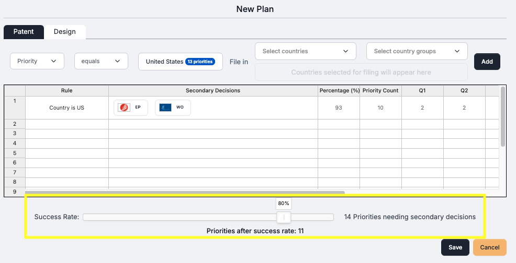Image resolution: width=516 pixels, height=263 pixels.
Task: Click the Priority Count cell showing 10
Action: click(x=380, y=108)
